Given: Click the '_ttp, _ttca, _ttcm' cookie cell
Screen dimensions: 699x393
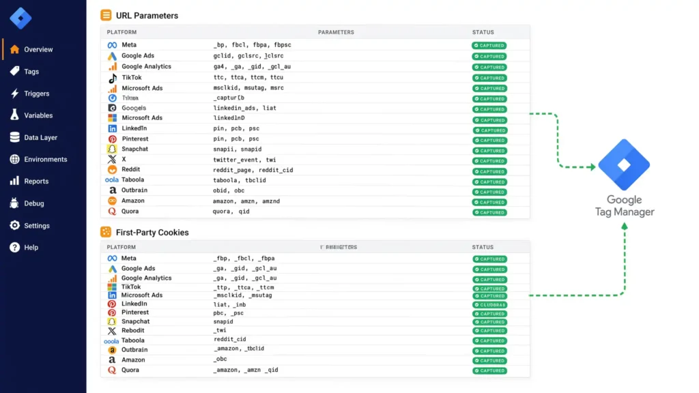Looking at the screenshot, I should [x=244, y=287].
